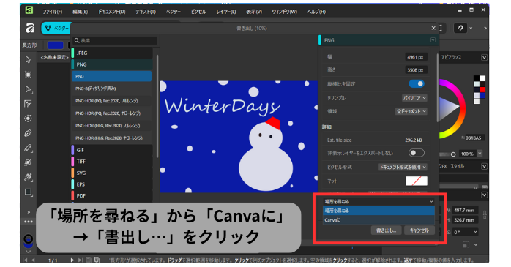The width and height of the screenshot is (511, 267).
Task: Select the Contour tool circle icon
Action: coord(28,119)
